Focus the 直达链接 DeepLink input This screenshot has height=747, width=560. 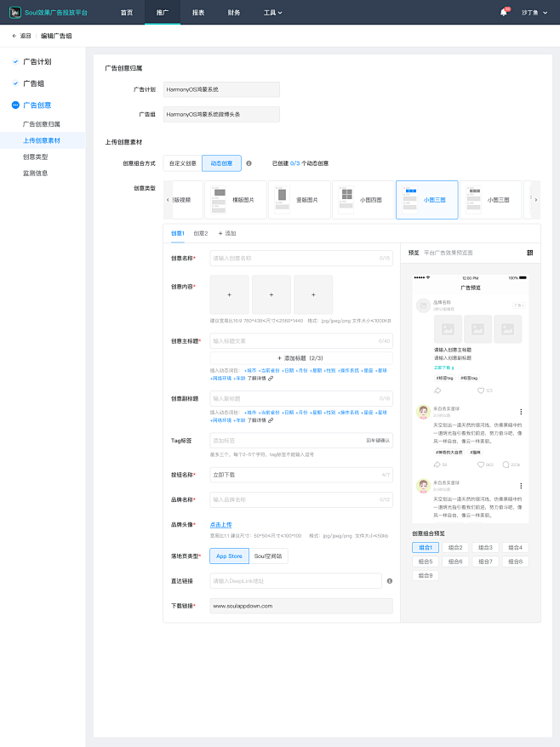[x=296, y=581]
